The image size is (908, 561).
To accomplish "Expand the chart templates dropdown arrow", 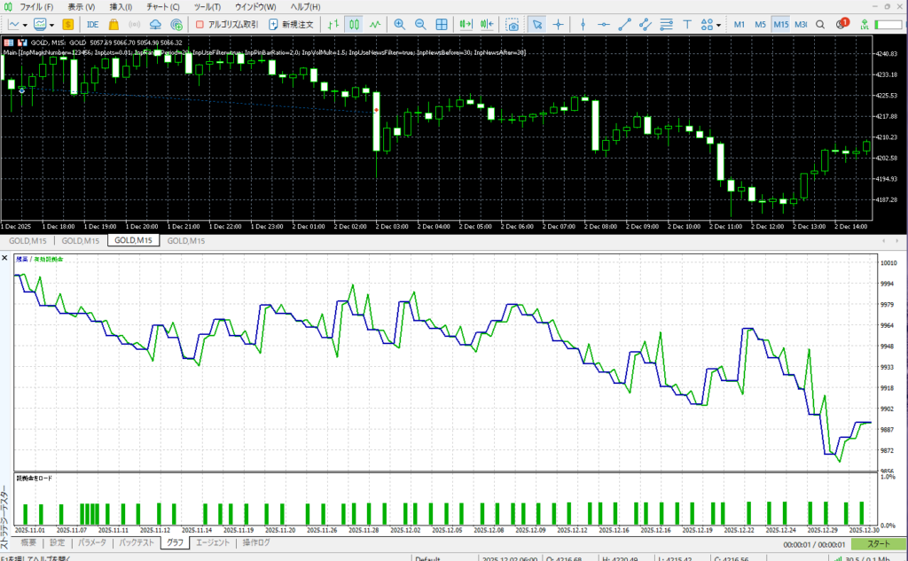I will tap(51, 24).
